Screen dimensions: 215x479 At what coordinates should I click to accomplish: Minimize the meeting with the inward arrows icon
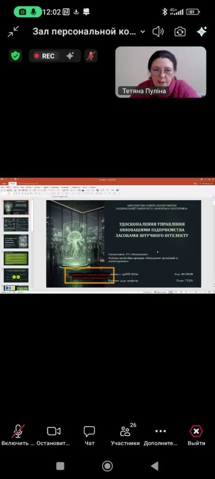click(x=13, y=31)
